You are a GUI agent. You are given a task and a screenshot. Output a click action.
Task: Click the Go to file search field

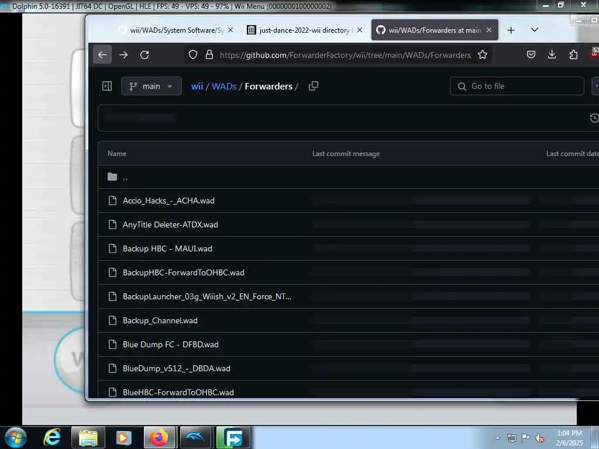point(517,87)
